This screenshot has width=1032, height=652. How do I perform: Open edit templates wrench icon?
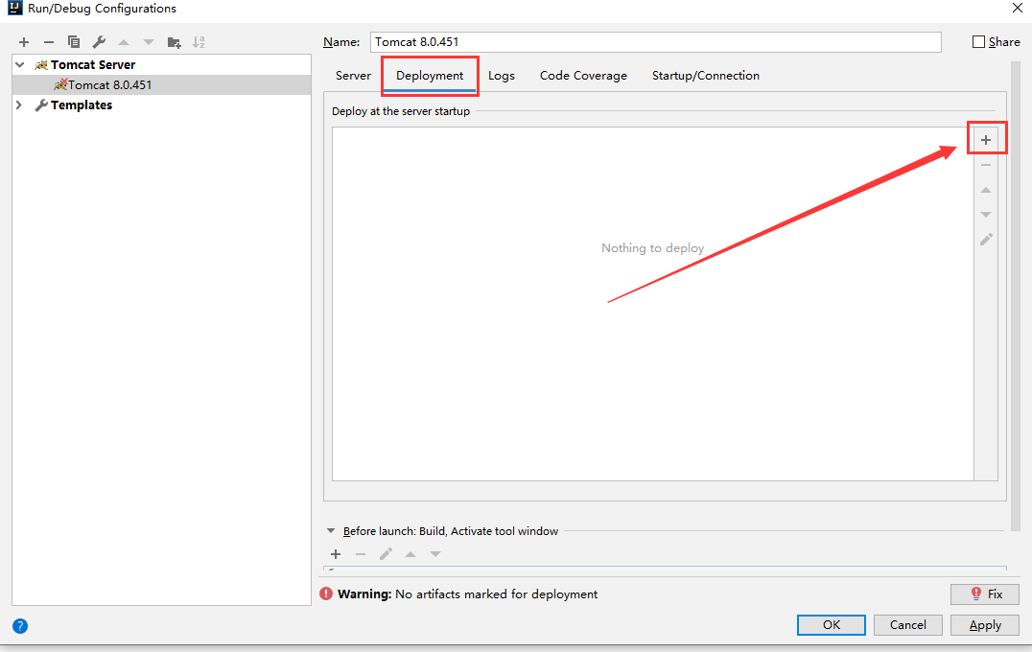pyautogui.click(x=99, y=42)
